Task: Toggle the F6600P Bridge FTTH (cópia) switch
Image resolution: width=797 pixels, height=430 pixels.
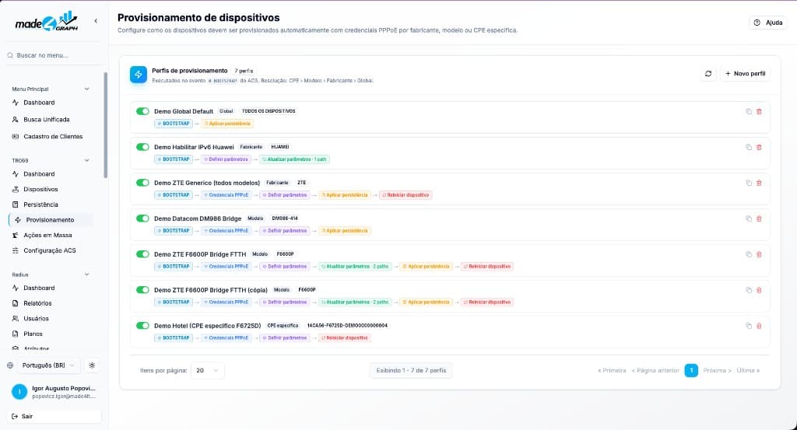Action: pos(142,290)
